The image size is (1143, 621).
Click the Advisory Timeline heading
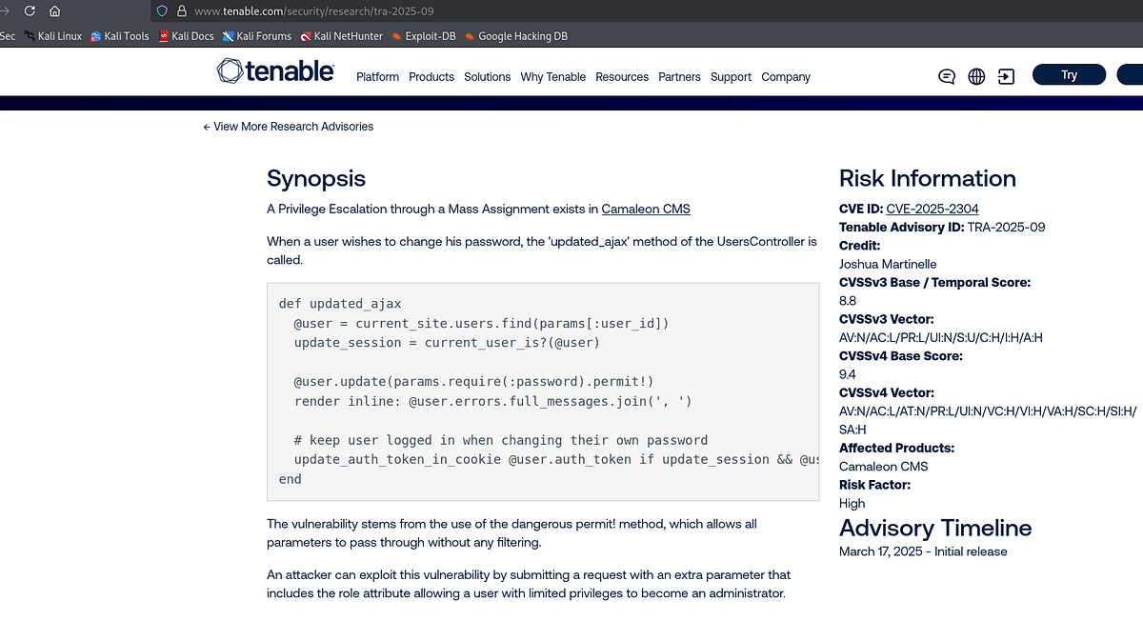[935, 529]
